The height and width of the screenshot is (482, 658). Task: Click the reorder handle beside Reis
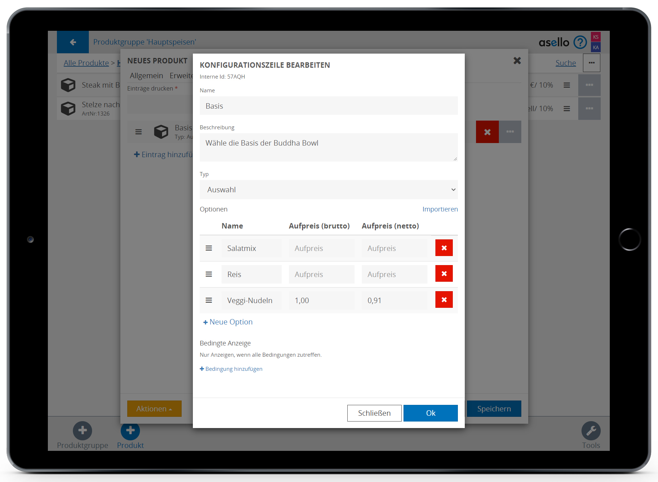209,274
